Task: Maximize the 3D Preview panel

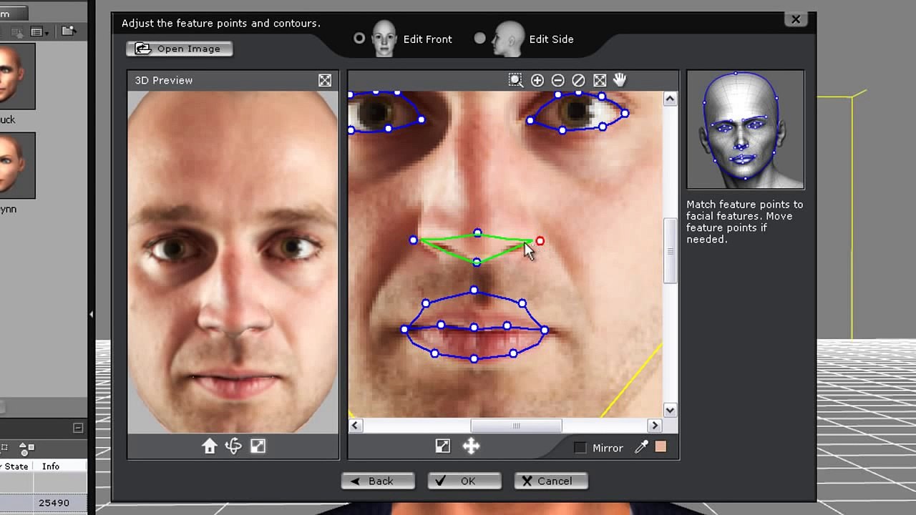Action: pos(325,80)
